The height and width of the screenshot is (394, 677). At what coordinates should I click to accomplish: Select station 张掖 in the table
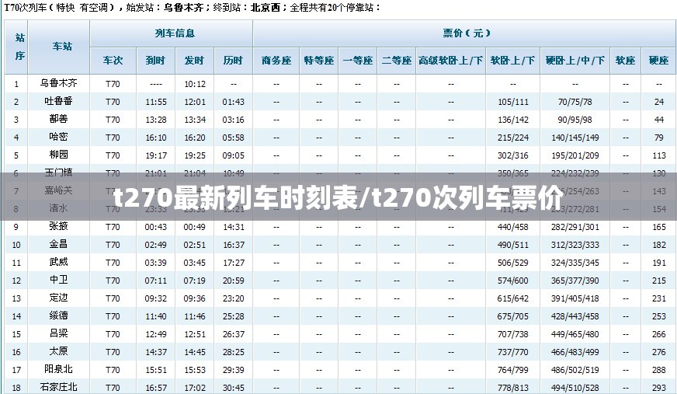(x=59, y=226)
